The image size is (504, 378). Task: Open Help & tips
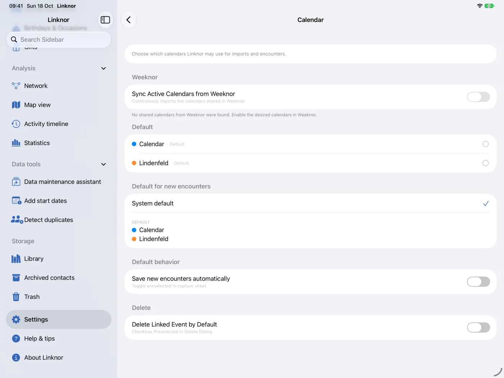pyautogui.click(x=59, y=338)
